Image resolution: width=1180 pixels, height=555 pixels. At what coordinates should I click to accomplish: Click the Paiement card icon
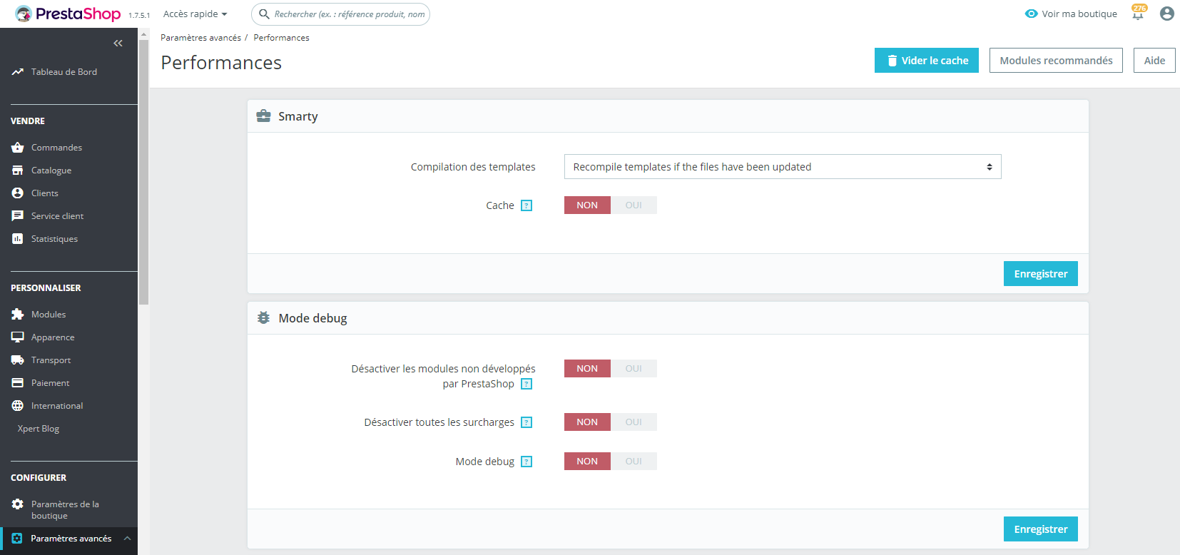[x=18, y=383]
